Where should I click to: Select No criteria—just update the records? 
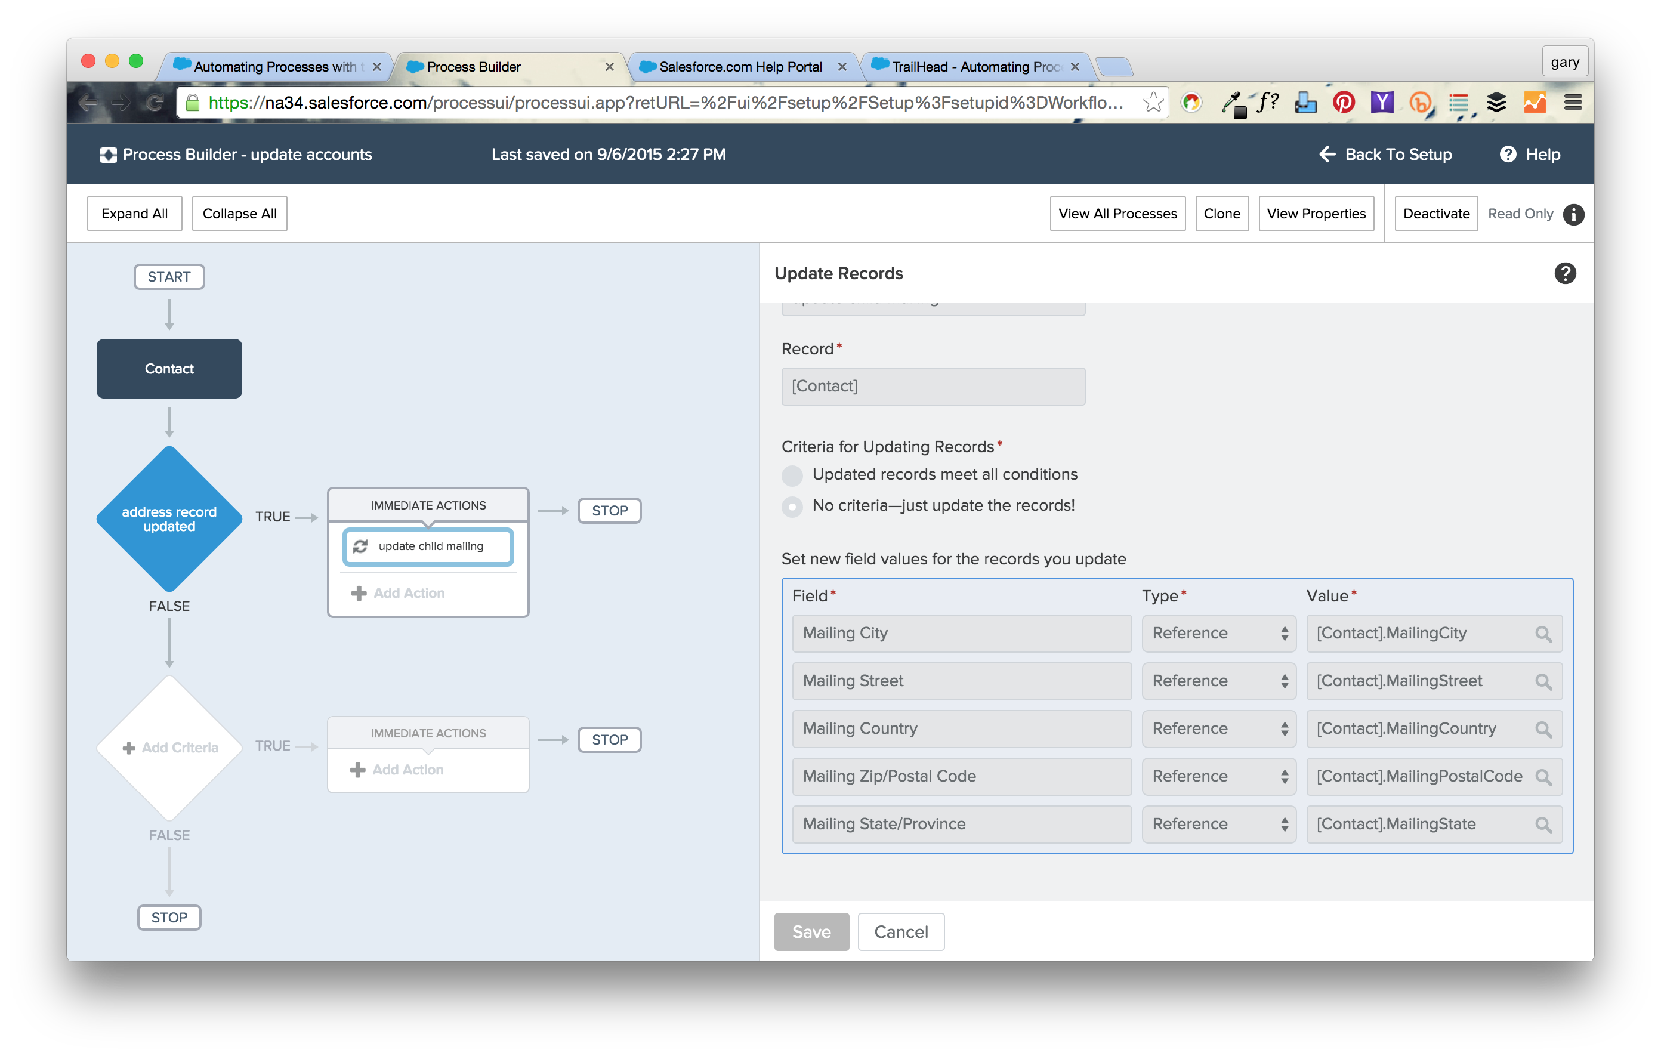792,507
